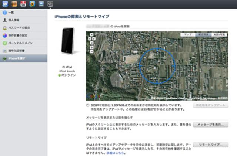Open the Gallery sunflower icon
The image size is (237, 156).
pyautogui.click(x=32, y=4)
